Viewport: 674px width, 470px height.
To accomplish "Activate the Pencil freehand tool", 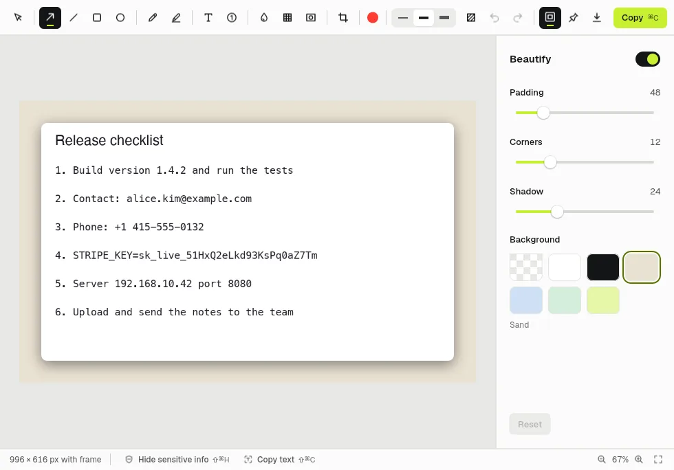I will pyautogui.click(x=153, y=18).
